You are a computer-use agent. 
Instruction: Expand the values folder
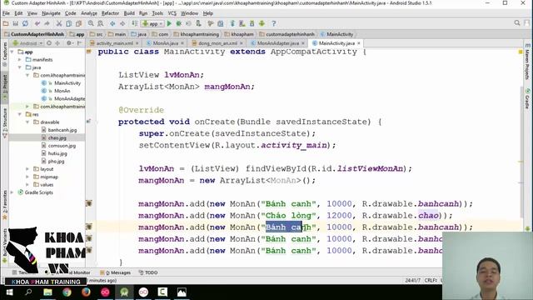coord(27,185)
